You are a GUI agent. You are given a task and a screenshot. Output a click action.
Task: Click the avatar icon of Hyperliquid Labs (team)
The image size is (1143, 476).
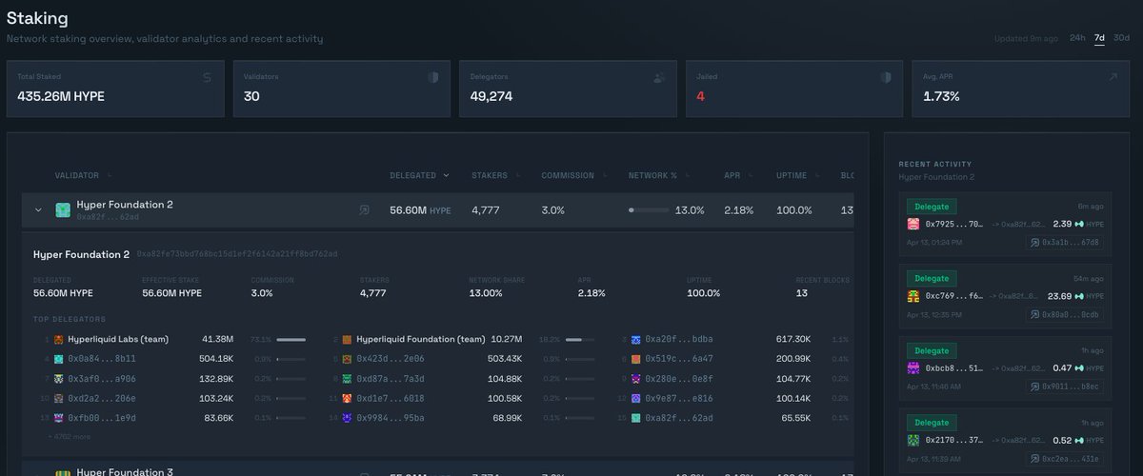[58, 339]
